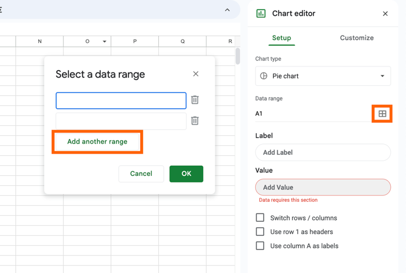The height and width of the screenshot is (273, 406).
Task: Switch to the Setup tab
Action: tap(281, 38)
